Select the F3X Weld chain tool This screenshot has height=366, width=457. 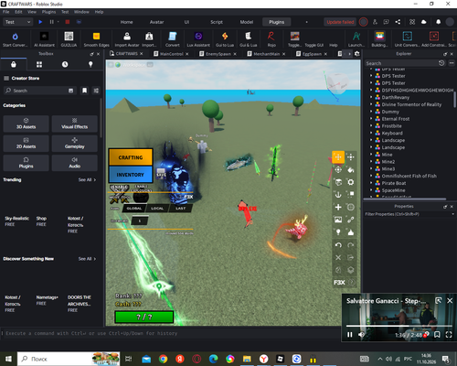tap(351, 220)
